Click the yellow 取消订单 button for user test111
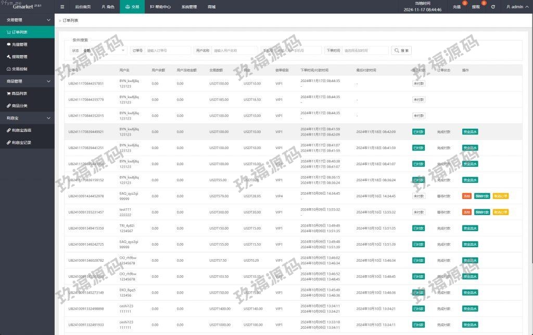Viewport: 533px width, 335px height. (x=501, y=212)
